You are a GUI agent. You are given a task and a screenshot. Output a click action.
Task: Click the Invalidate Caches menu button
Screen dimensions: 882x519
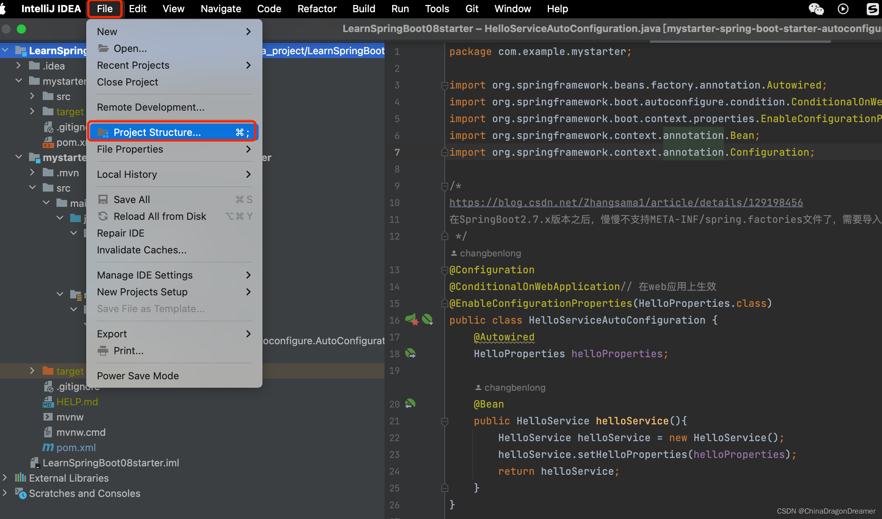[142, 250]
